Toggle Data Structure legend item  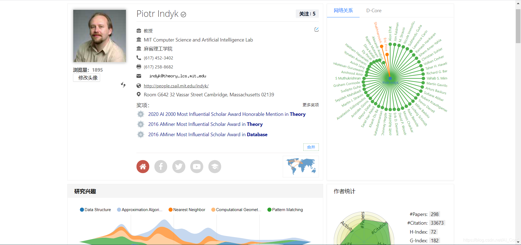pyautogui.click(x=96, y=210)
